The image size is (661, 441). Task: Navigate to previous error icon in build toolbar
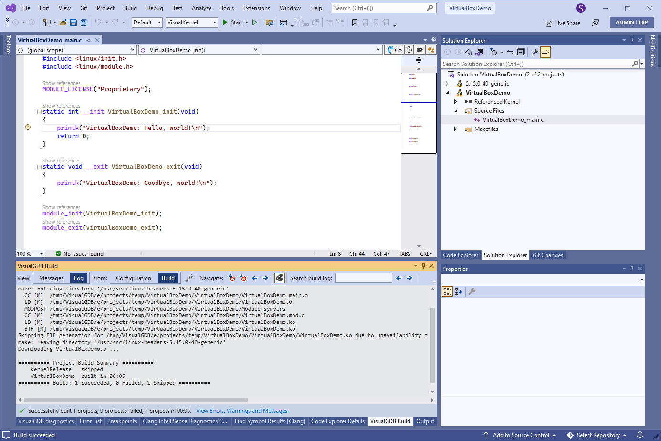click(x=232, y=278)
